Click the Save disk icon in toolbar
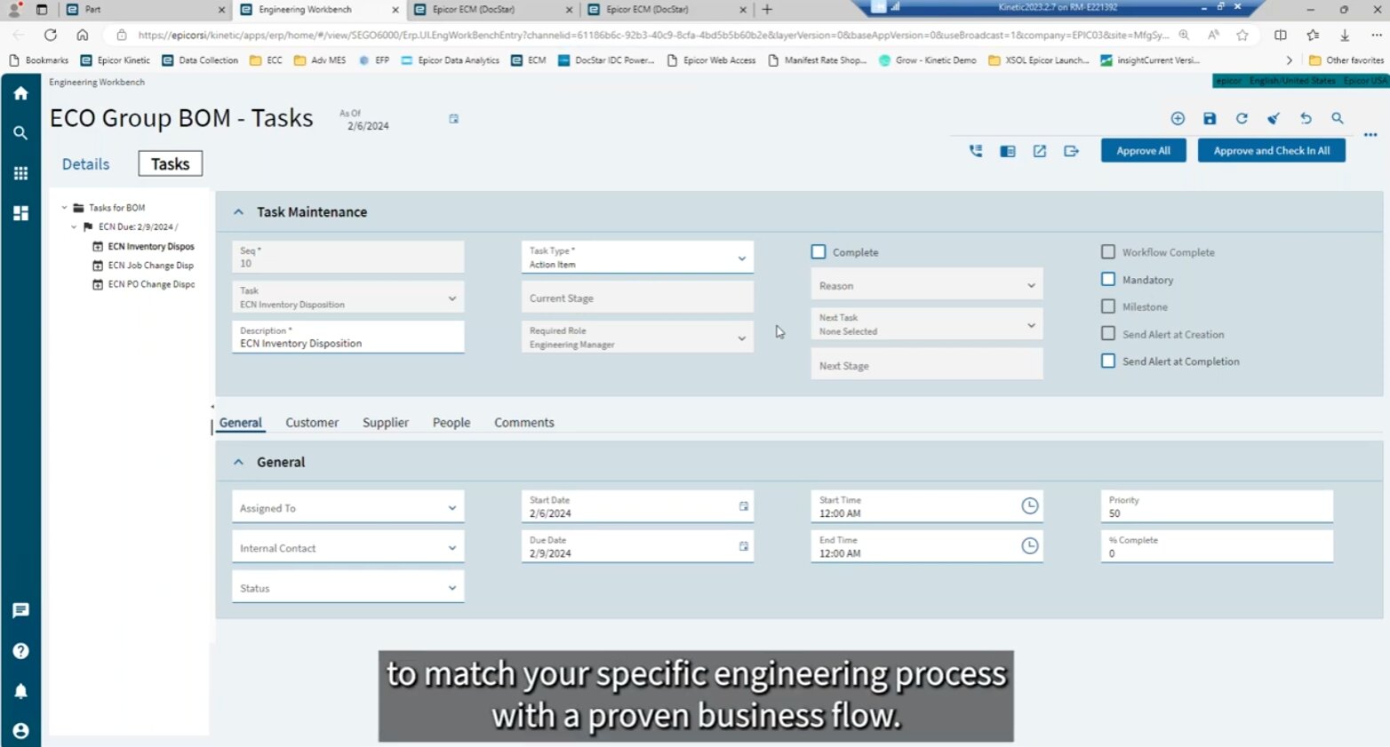The height and width of the screenshot is (747, 1390). (1210, 118)
